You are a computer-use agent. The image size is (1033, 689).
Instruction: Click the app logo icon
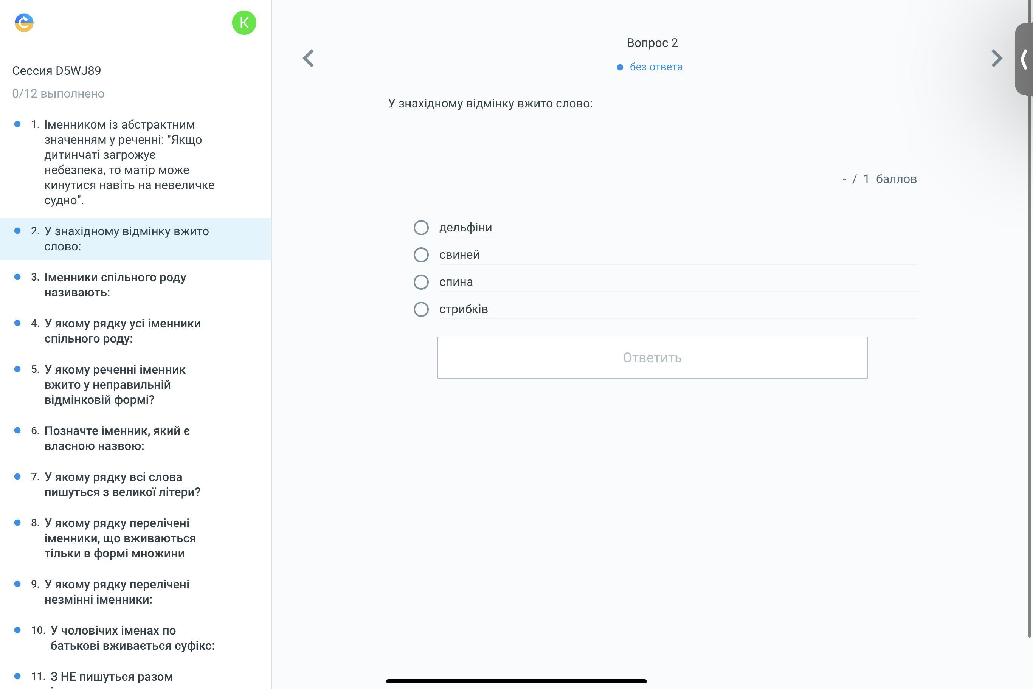[x=24, y=22]
